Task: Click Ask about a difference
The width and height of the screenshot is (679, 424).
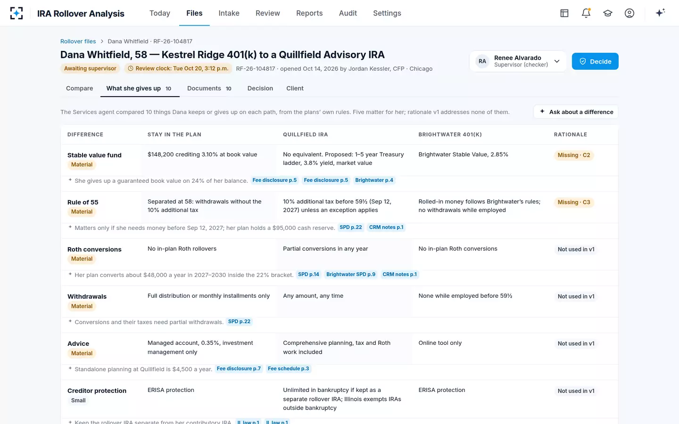Action: click(576, 112)
